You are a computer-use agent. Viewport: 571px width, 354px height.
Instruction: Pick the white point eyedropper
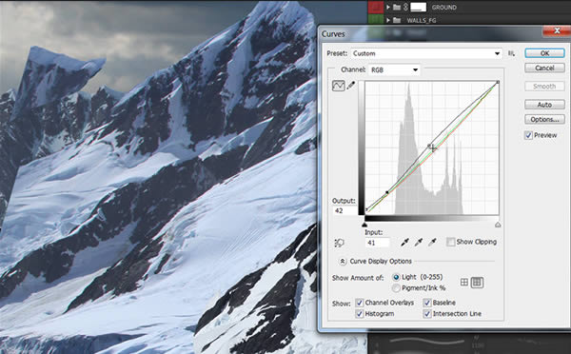(x=432, y=243)
